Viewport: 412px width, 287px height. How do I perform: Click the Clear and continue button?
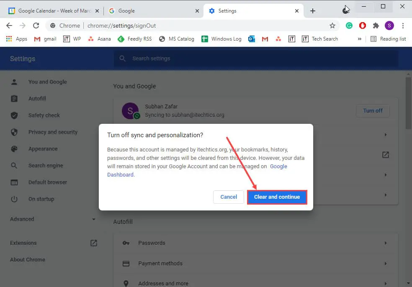[277, 197]
